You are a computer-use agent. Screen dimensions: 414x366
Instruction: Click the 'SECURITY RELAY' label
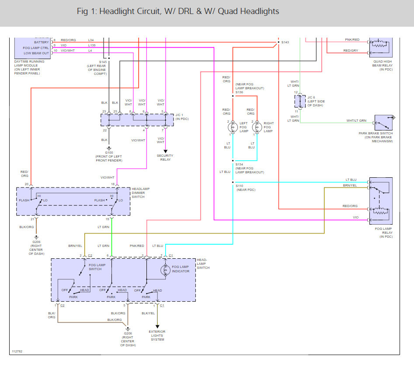(165, 158)
